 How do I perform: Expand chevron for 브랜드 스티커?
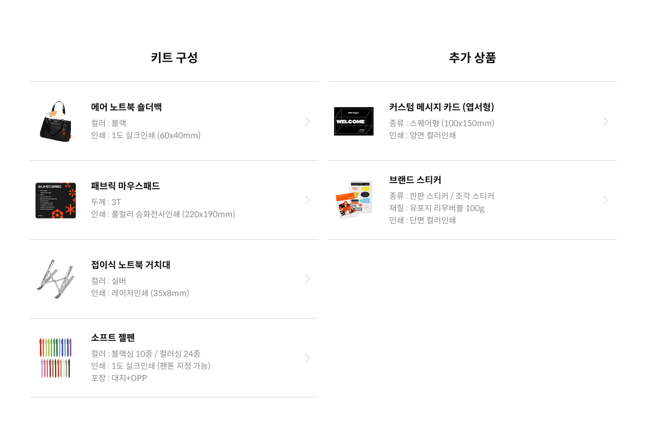606,200
